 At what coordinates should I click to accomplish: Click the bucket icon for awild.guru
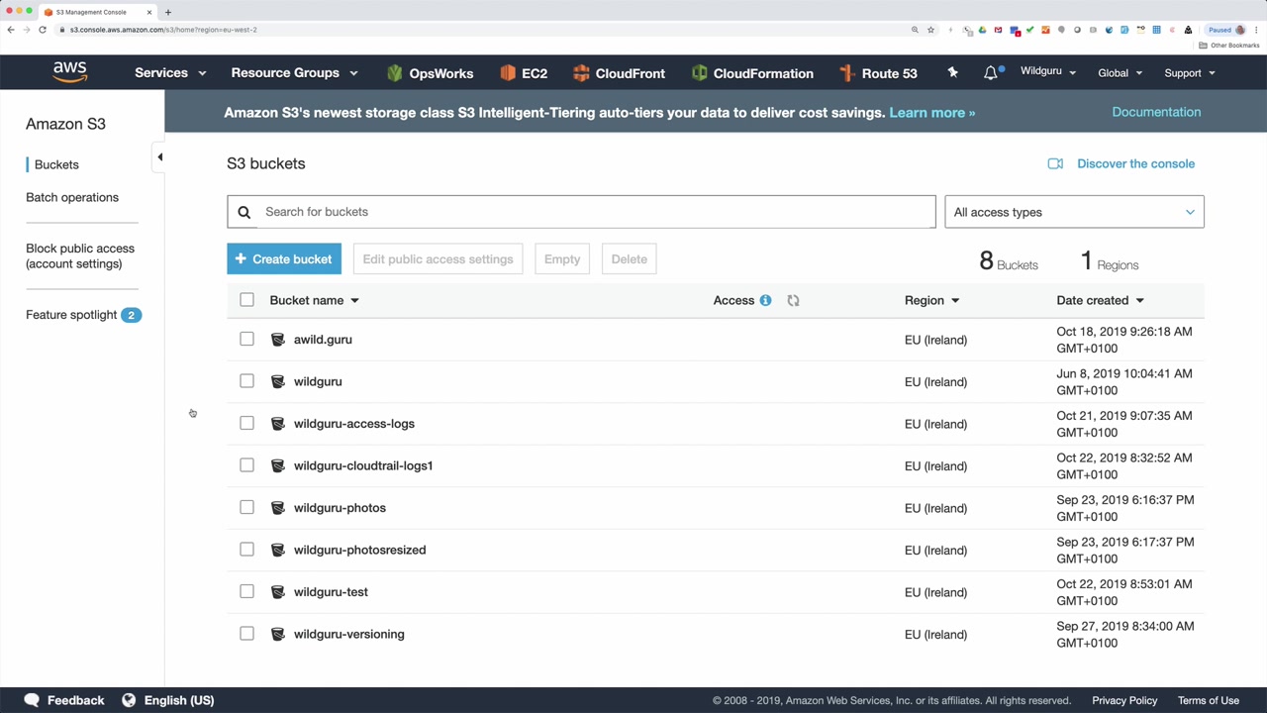[x=278, y=340]
